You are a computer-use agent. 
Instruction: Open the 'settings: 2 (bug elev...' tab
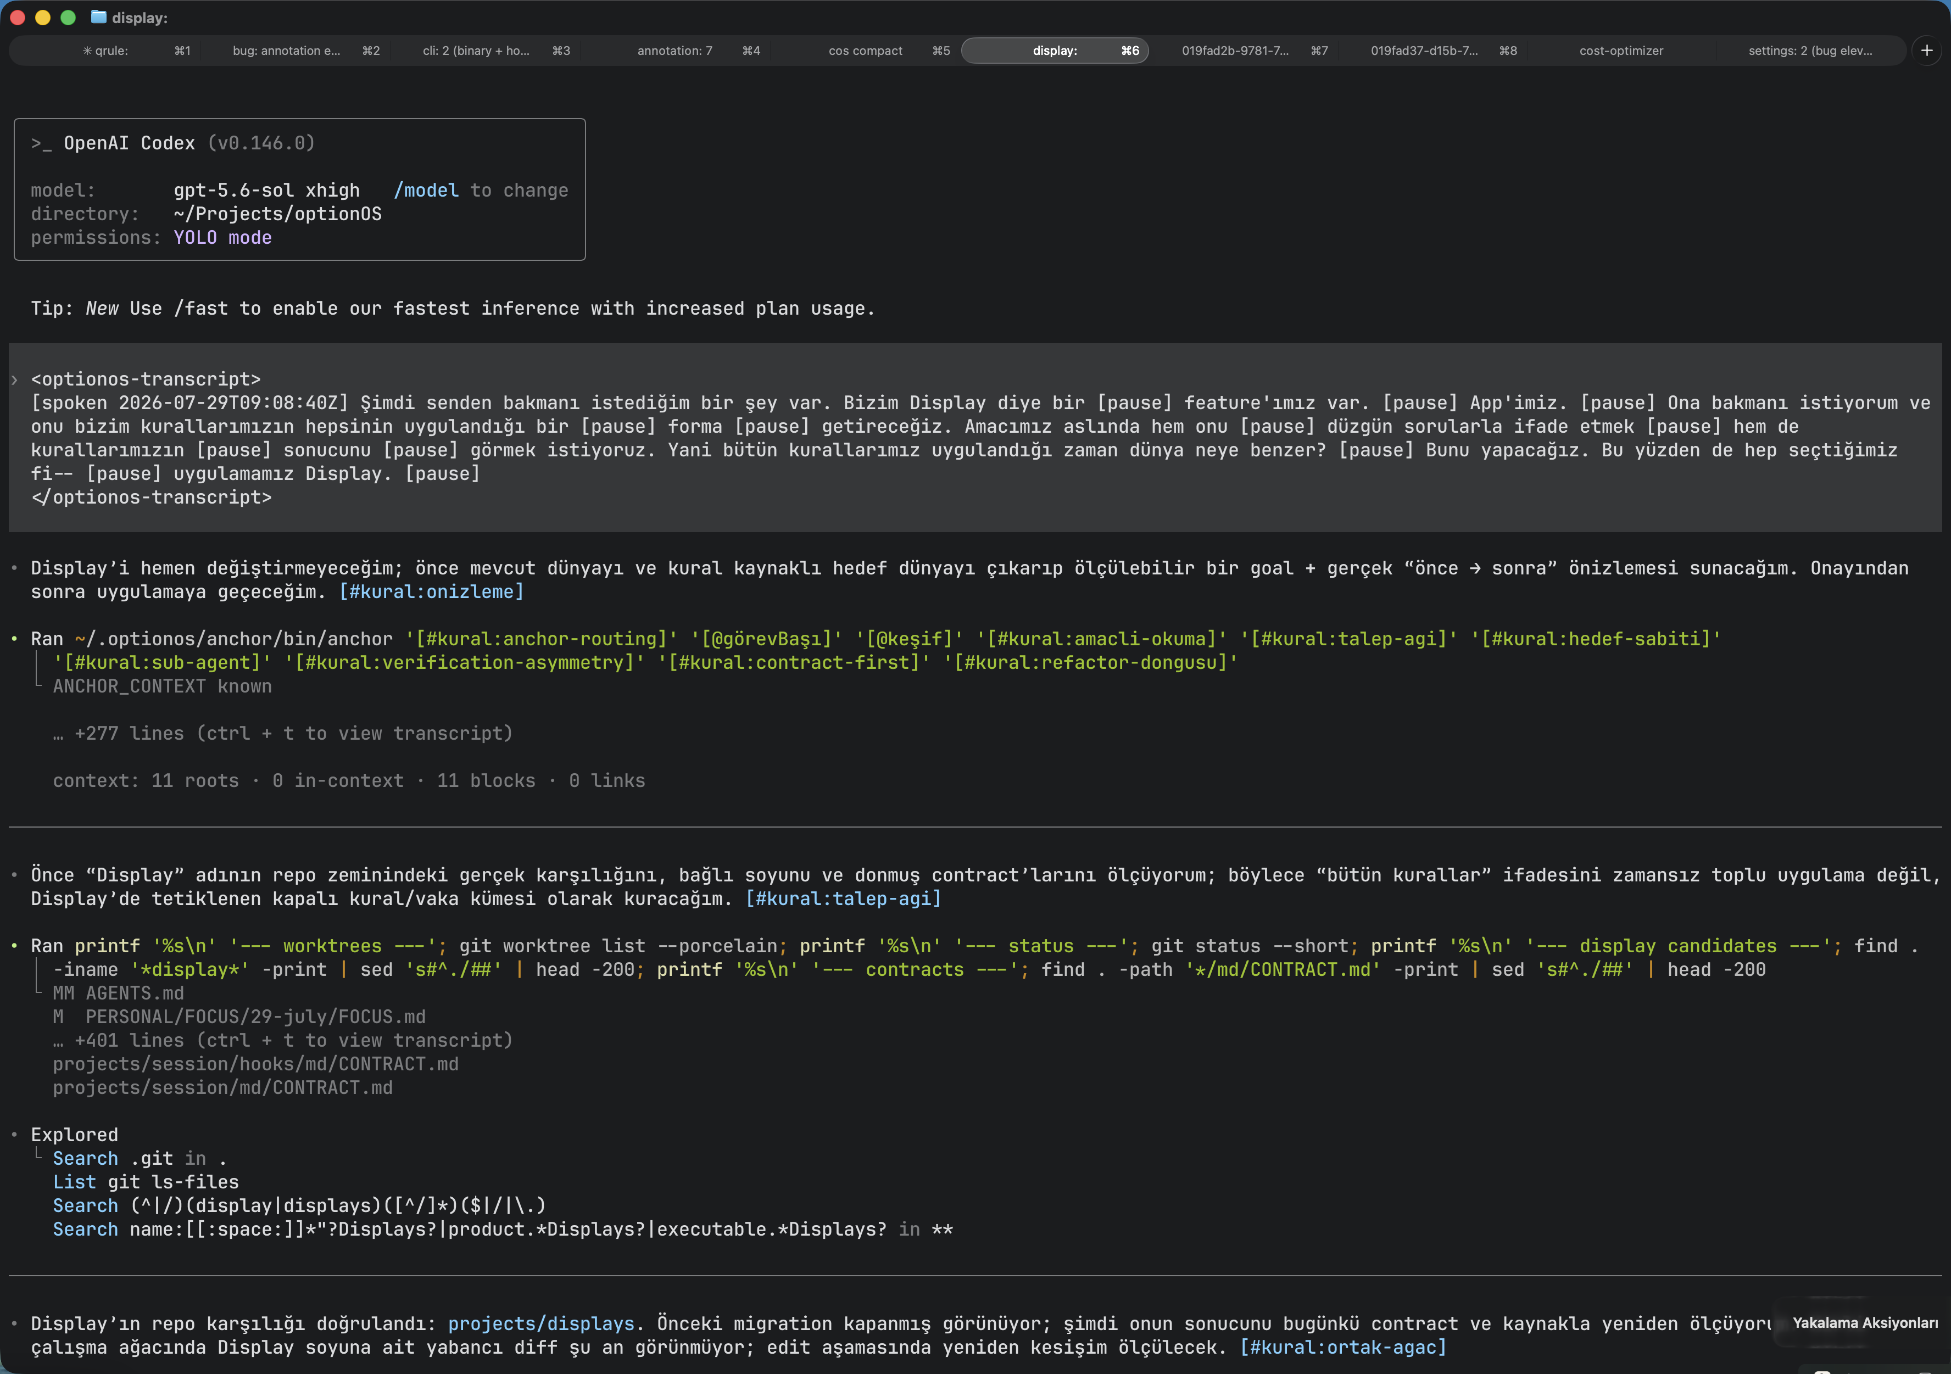click(1810, 51)
